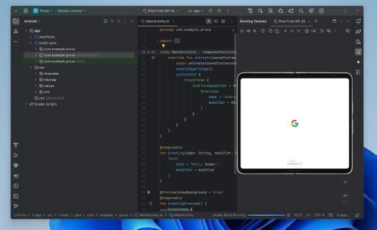Open the Terminal tool window icon
Viewport: 377px width, 230px height.
16,197
